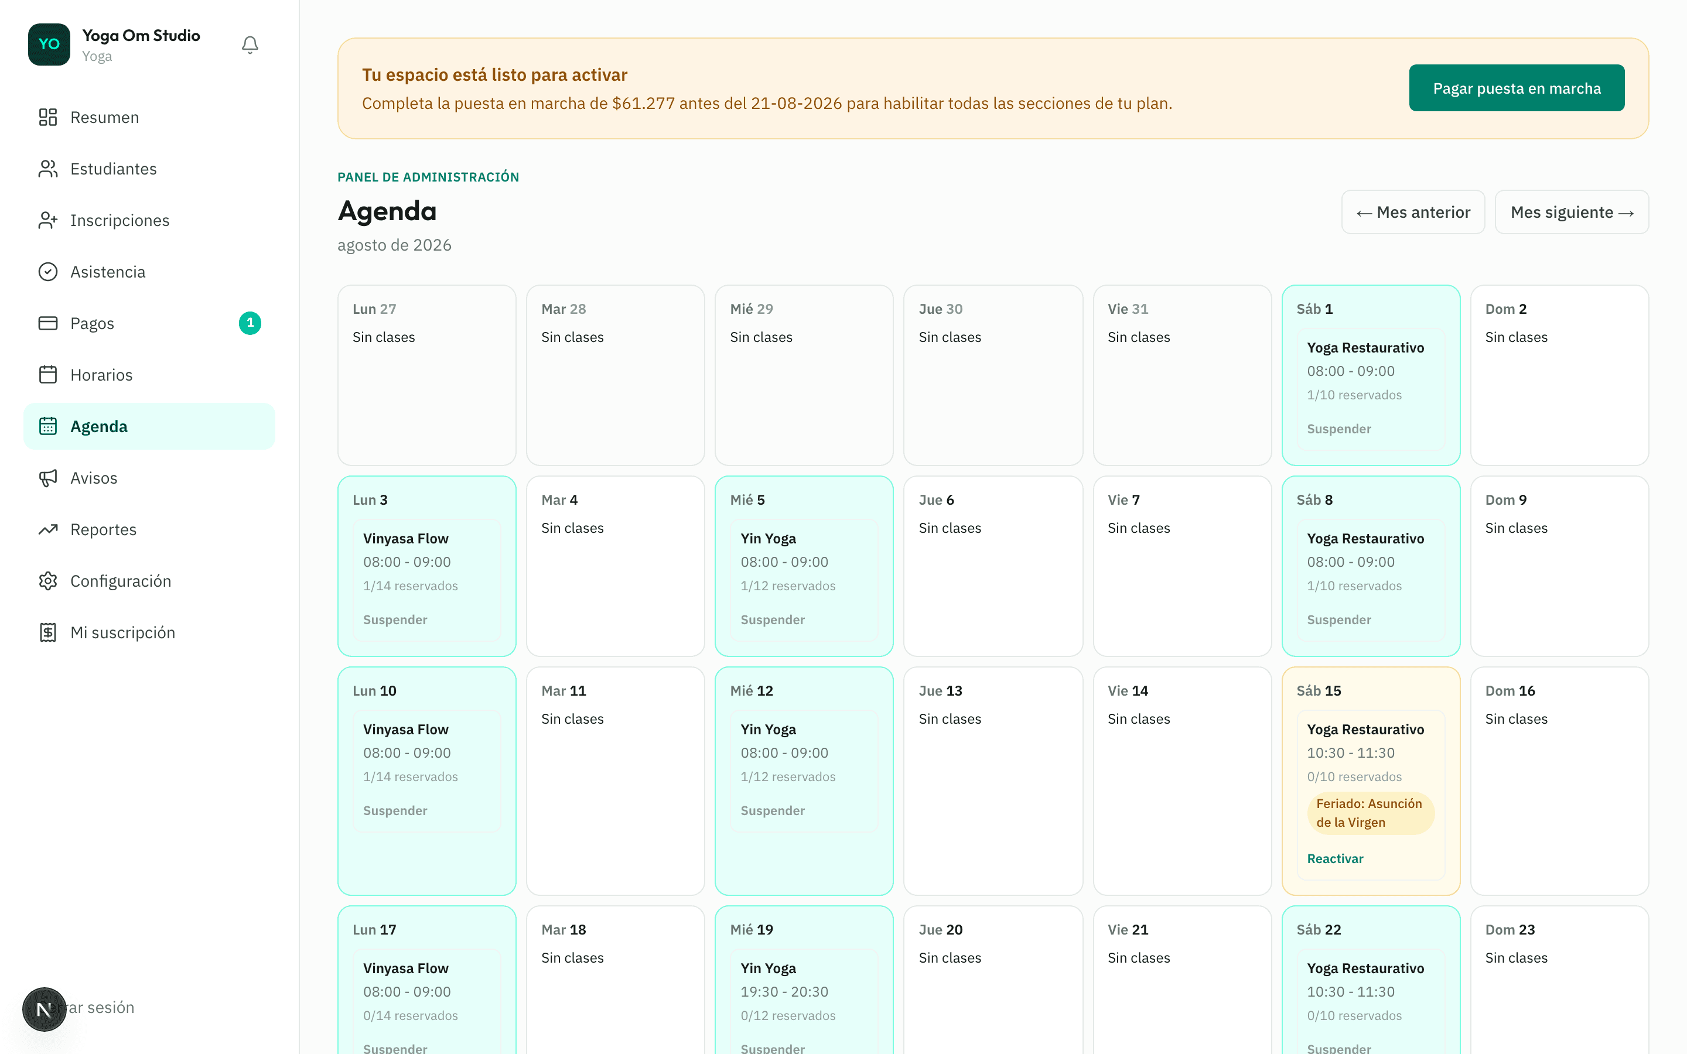Click the Vie 21 day cell
The height and width of the screenshot is (1054, 1687).
coord(1182,980)
